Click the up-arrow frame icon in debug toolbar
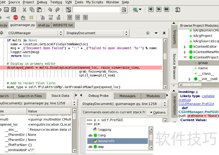This screenshot has height=155, width=219. coord(69,17)
